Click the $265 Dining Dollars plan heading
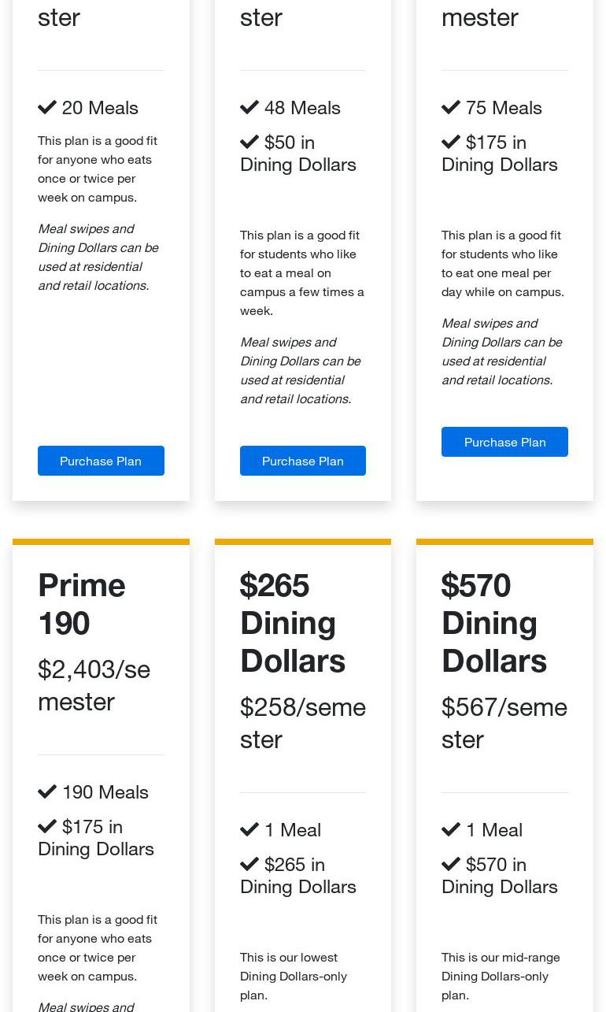This screenshot has height=1012, width=606. (292, 623)
